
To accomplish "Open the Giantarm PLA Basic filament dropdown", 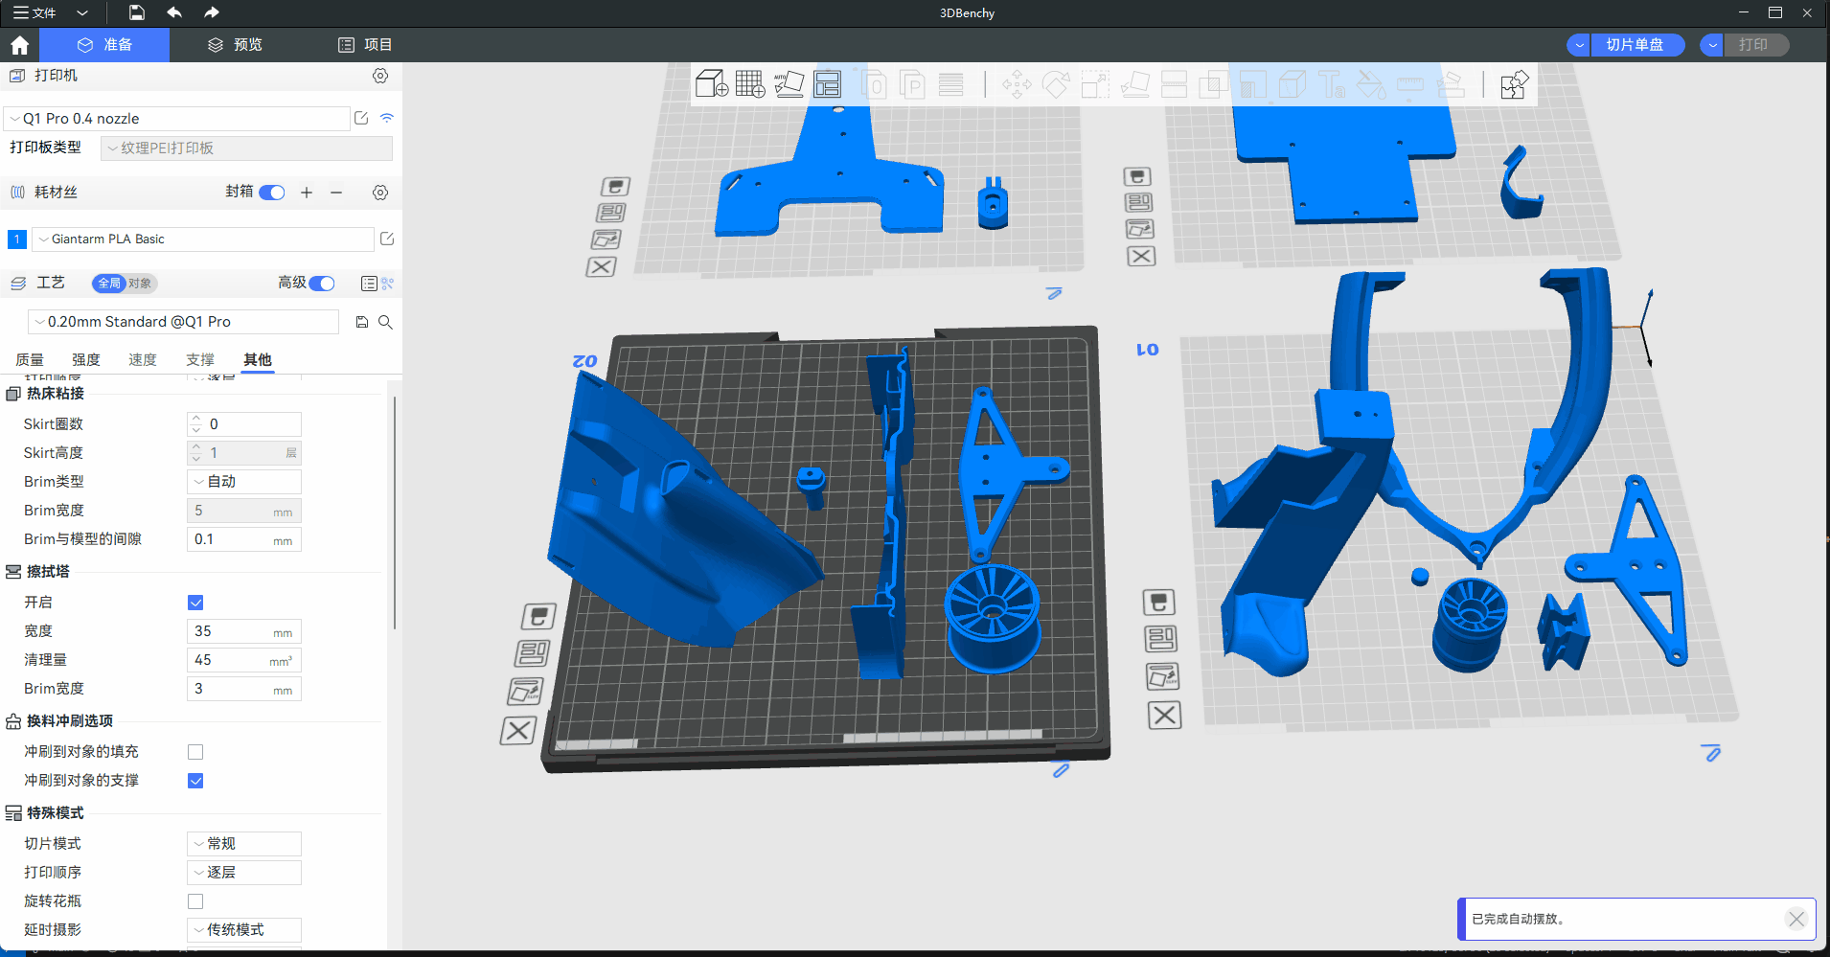I will click(202, 239).
